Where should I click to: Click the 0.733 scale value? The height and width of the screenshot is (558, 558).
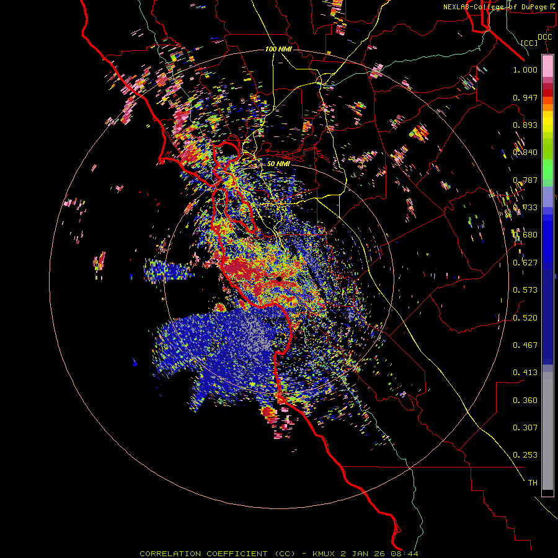[x=525, y=208]
